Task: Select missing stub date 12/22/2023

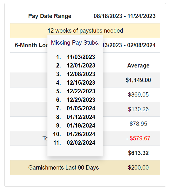Action: tap(81, 91)
